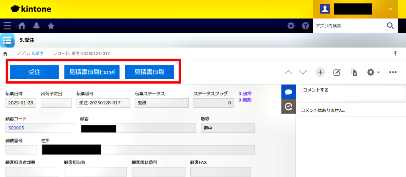
Task: Click the breadcrumb home icon
Action: [5, 53]
